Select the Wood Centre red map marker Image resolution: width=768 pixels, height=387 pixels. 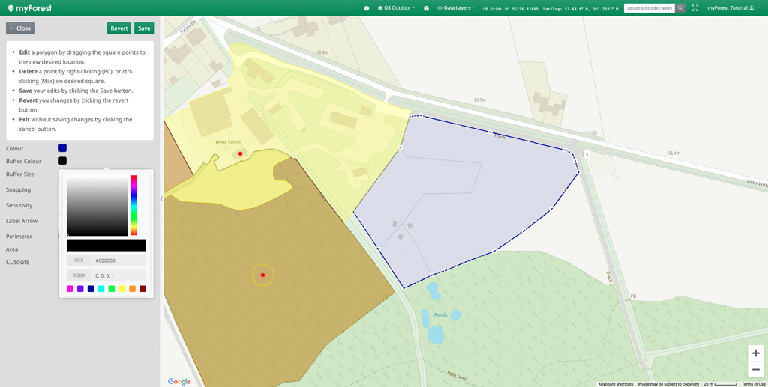[x=240, y=154]
